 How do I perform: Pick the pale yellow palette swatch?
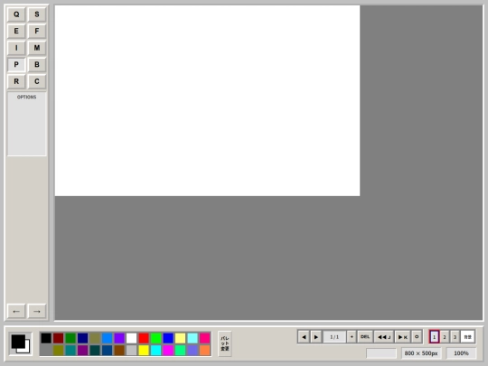[x=180, y=338]
